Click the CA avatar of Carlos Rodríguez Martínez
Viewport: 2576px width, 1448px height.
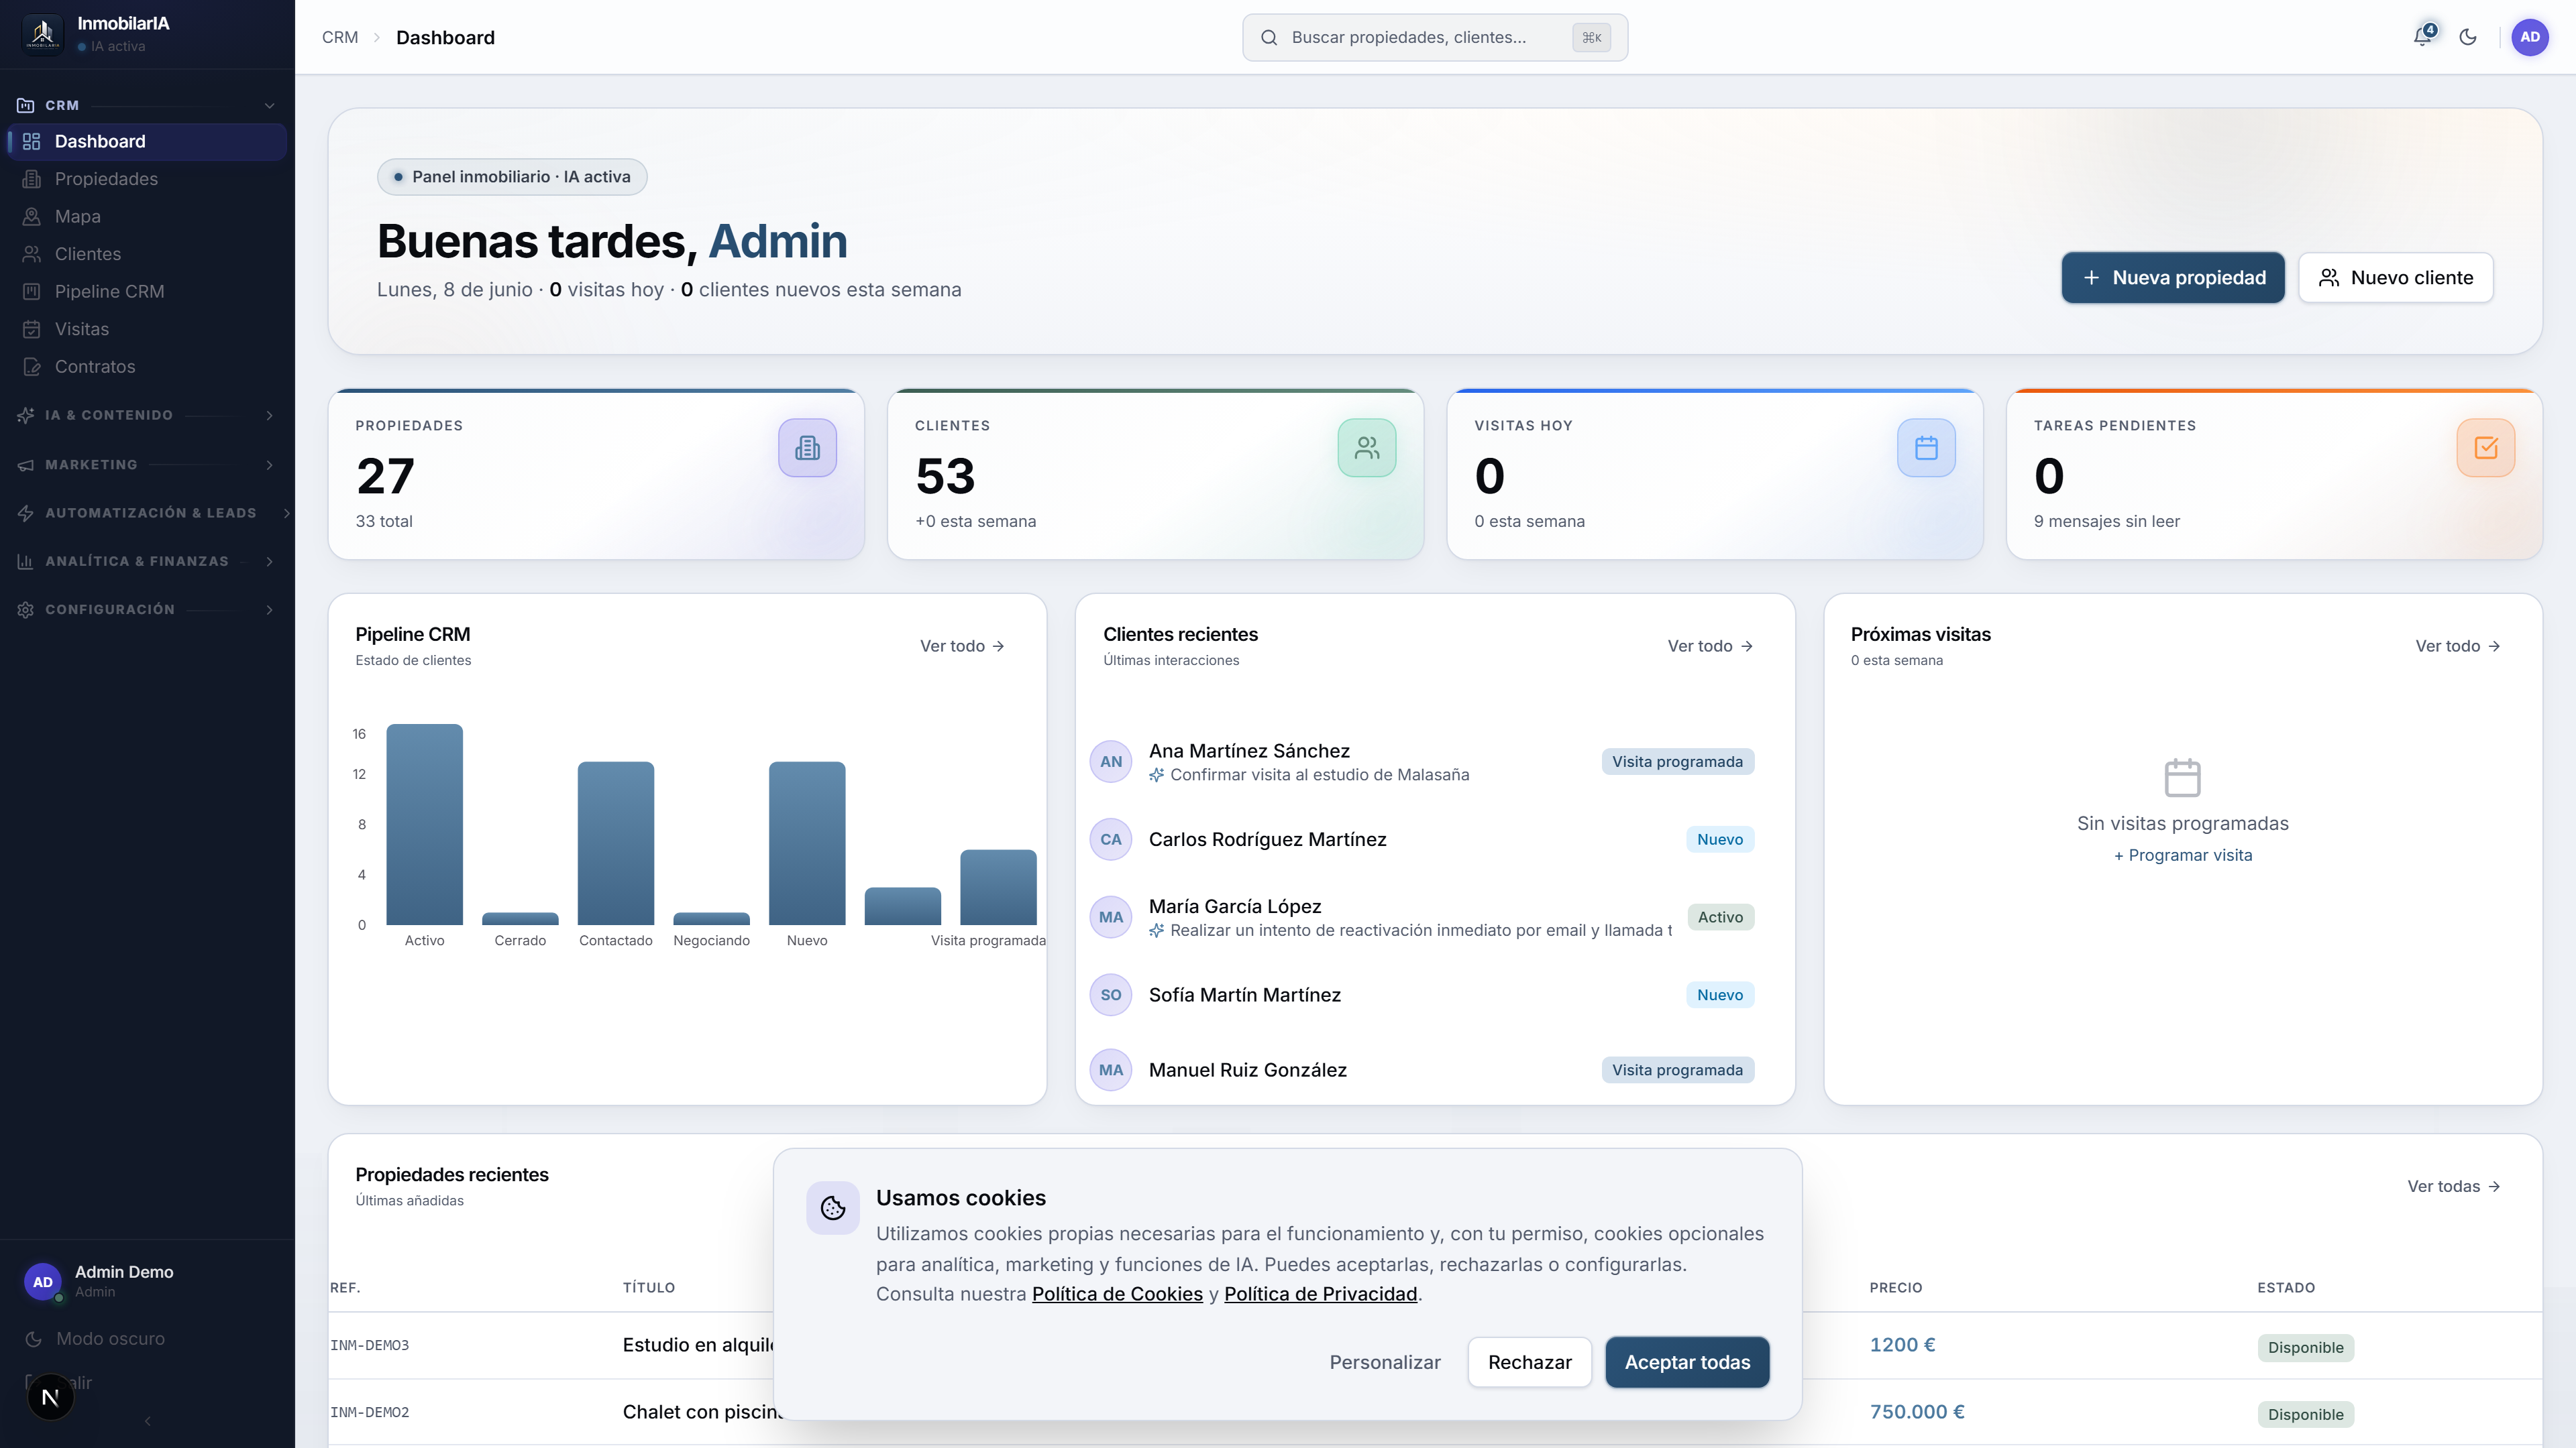point(1111,839)
